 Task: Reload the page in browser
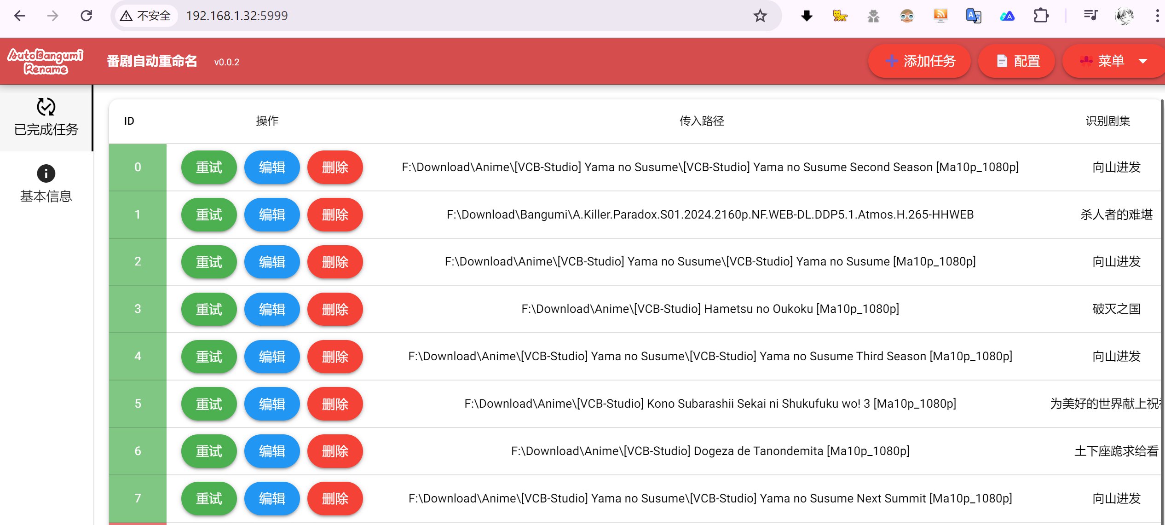pyautogui.click(x=86, y=16)
